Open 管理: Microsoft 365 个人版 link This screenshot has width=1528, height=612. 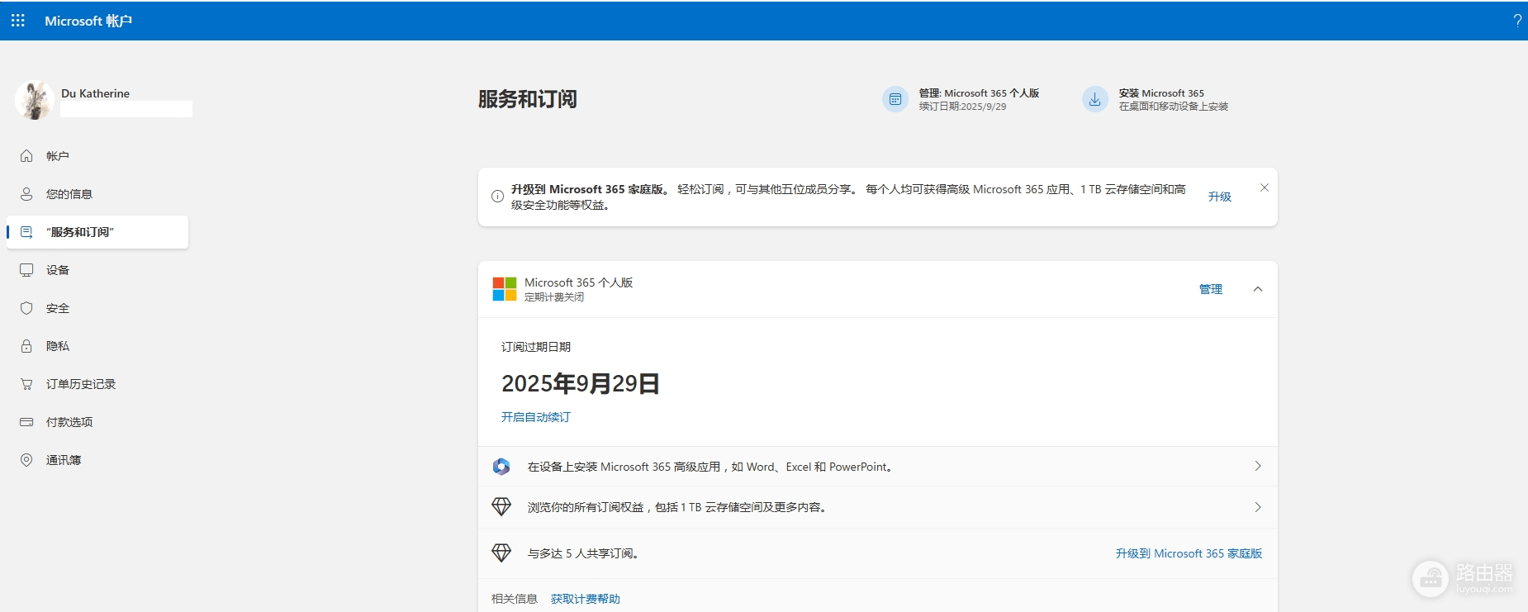[x=979, y=93]
